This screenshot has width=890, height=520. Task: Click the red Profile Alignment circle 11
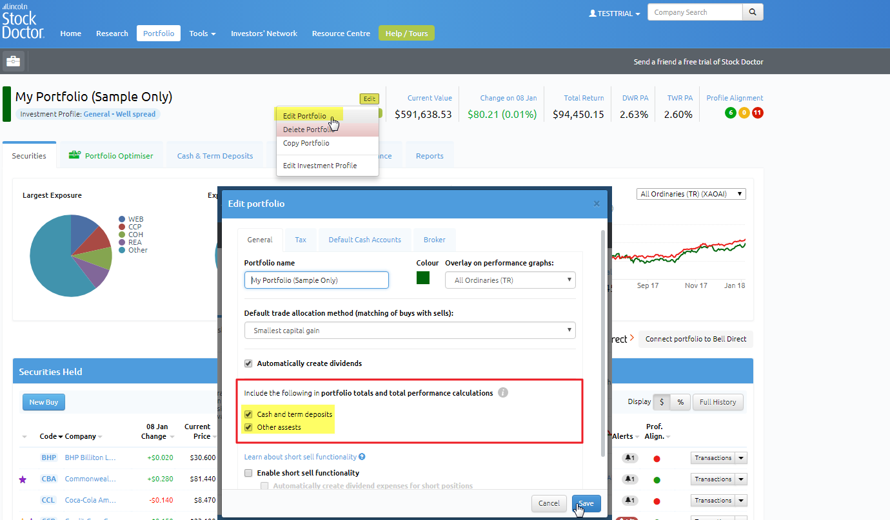coord(757,113)
